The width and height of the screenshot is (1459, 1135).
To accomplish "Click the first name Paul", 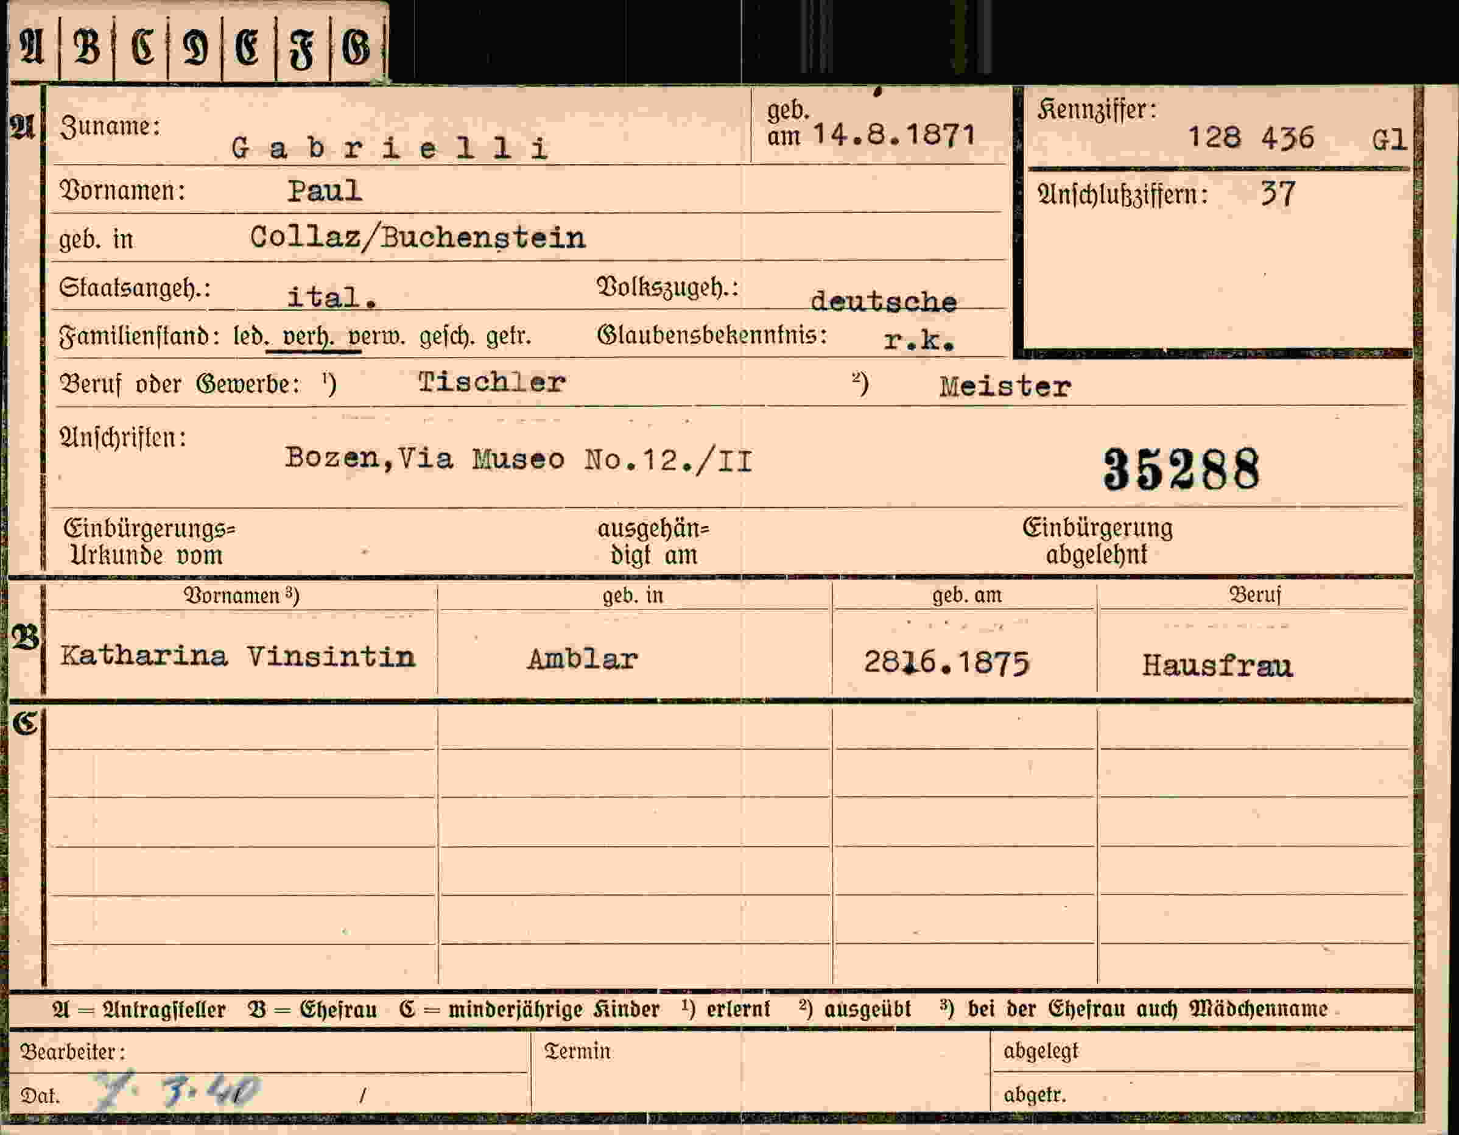I will click(325, 192).
